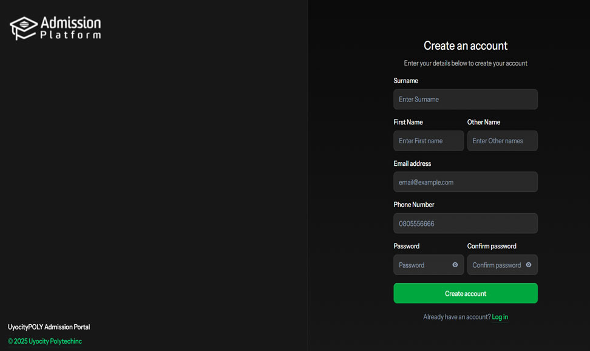Click the eye icon beside Password placeholder

tap(455, 265)
